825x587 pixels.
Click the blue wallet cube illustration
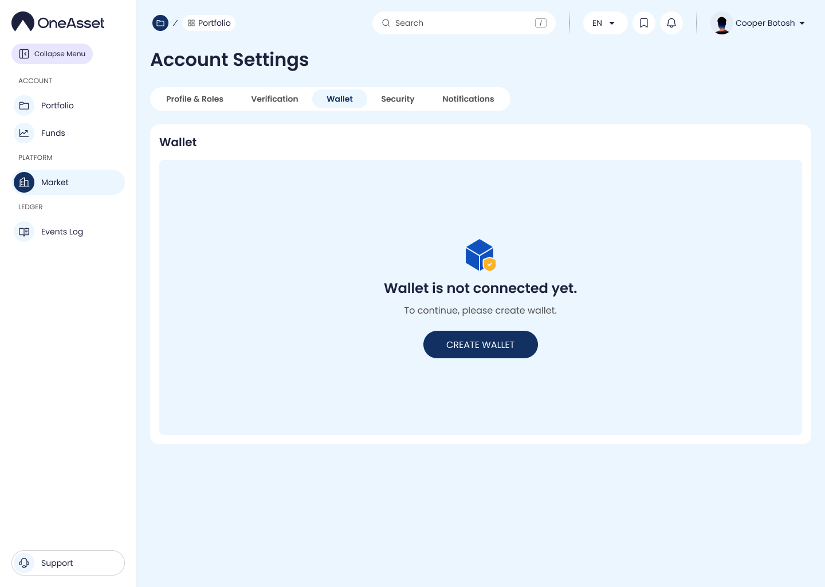pos(480,255)
